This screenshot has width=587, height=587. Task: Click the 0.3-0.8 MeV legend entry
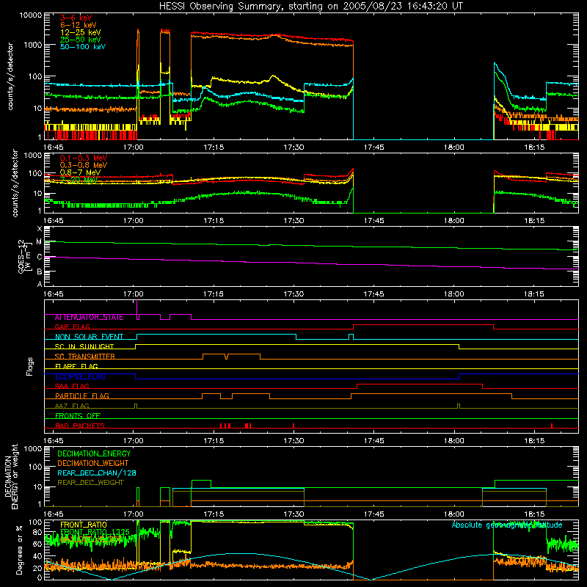click(84, 165)
